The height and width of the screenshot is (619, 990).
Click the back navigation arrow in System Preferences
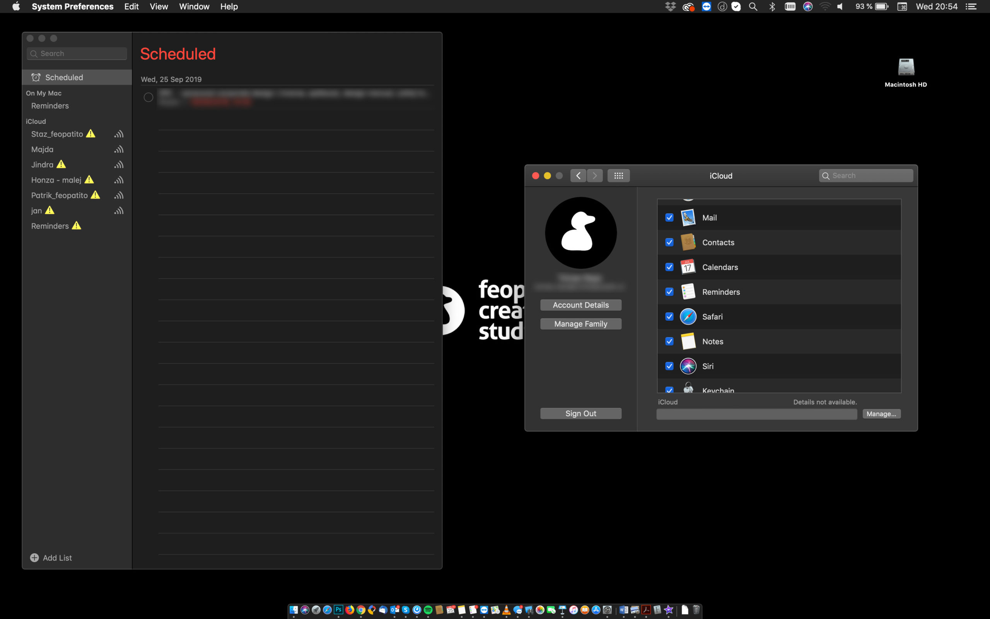pos(578,175)
